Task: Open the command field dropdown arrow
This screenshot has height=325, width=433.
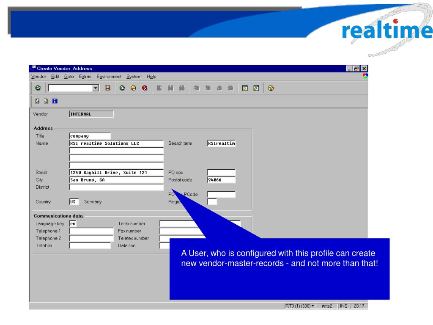Action: pyautogui.click(x=96, y=88)
